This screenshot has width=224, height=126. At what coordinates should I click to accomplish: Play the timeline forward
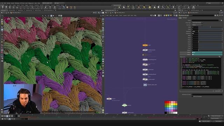[9, 116]
